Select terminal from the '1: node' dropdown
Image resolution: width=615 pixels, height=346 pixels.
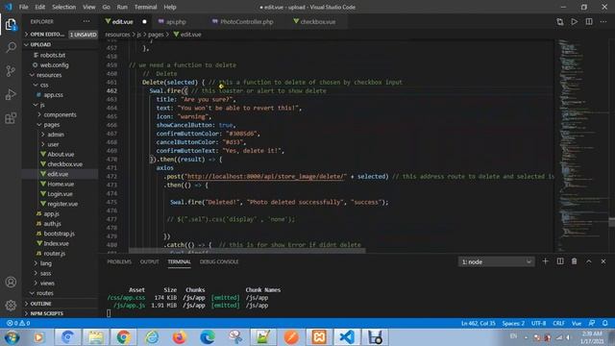496,261
